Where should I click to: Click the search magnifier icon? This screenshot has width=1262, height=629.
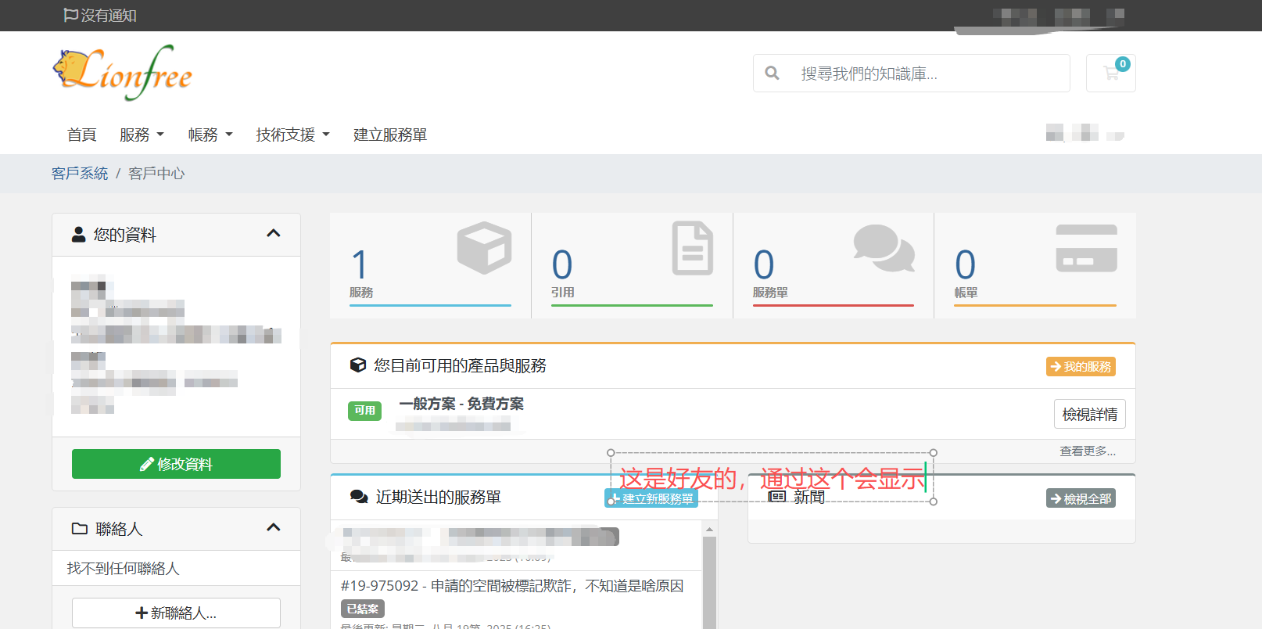pyautogui.click(x=772, y=73)
